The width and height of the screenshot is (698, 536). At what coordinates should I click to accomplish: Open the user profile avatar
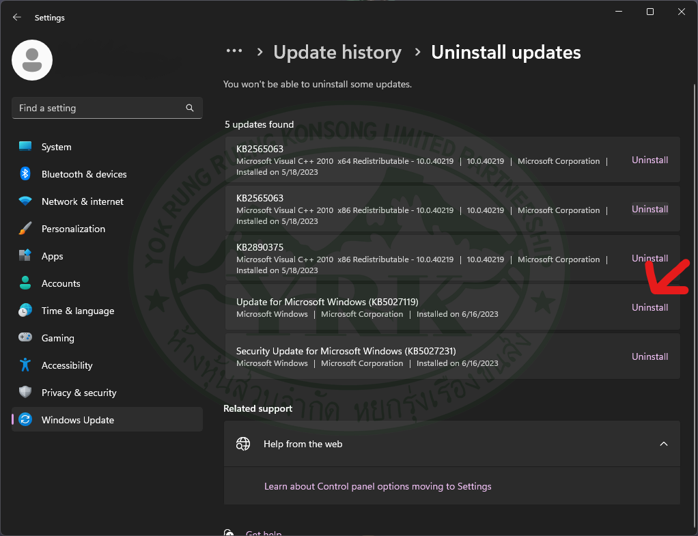[32, 60]
